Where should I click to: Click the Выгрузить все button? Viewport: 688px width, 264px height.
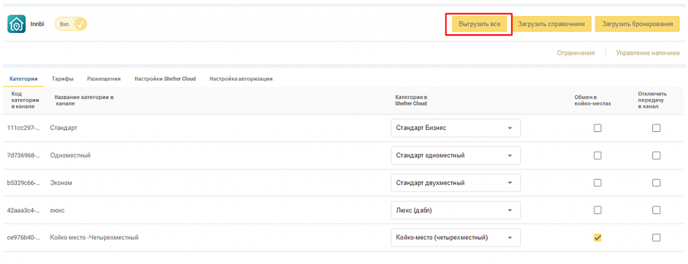coord(479,24)
